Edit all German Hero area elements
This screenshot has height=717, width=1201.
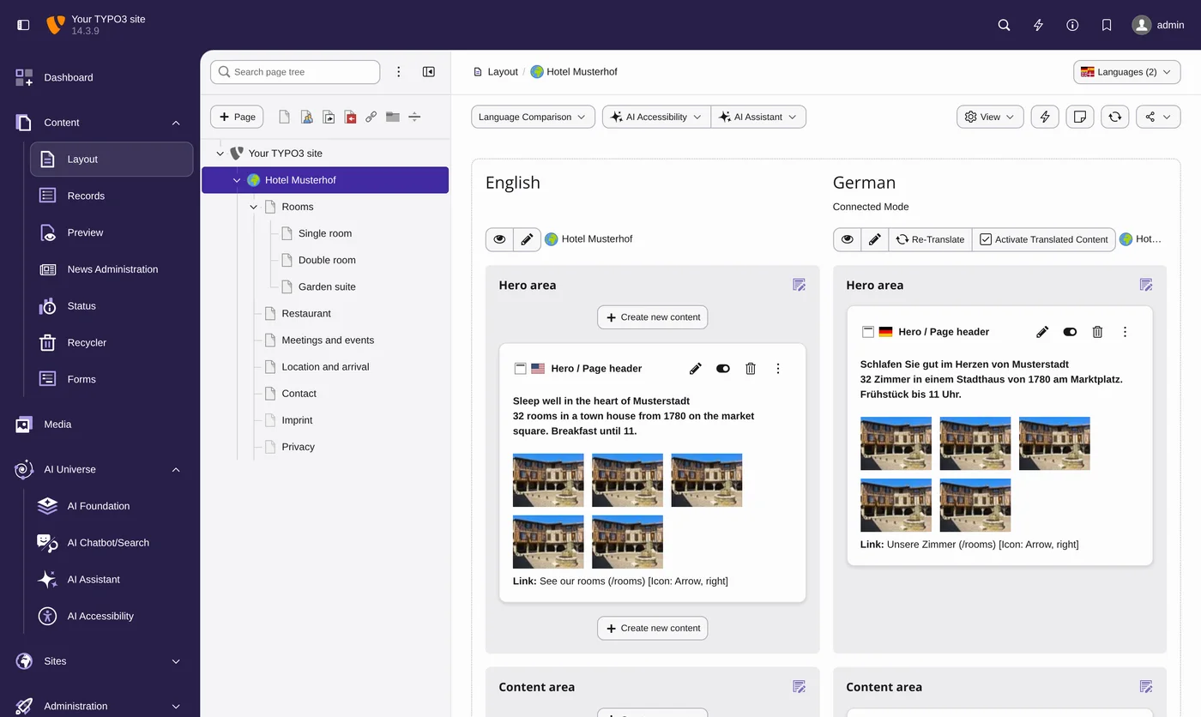pos(1146,285)
